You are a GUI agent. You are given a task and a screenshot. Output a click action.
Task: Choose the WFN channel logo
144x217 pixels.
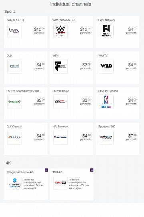[60, 66]
